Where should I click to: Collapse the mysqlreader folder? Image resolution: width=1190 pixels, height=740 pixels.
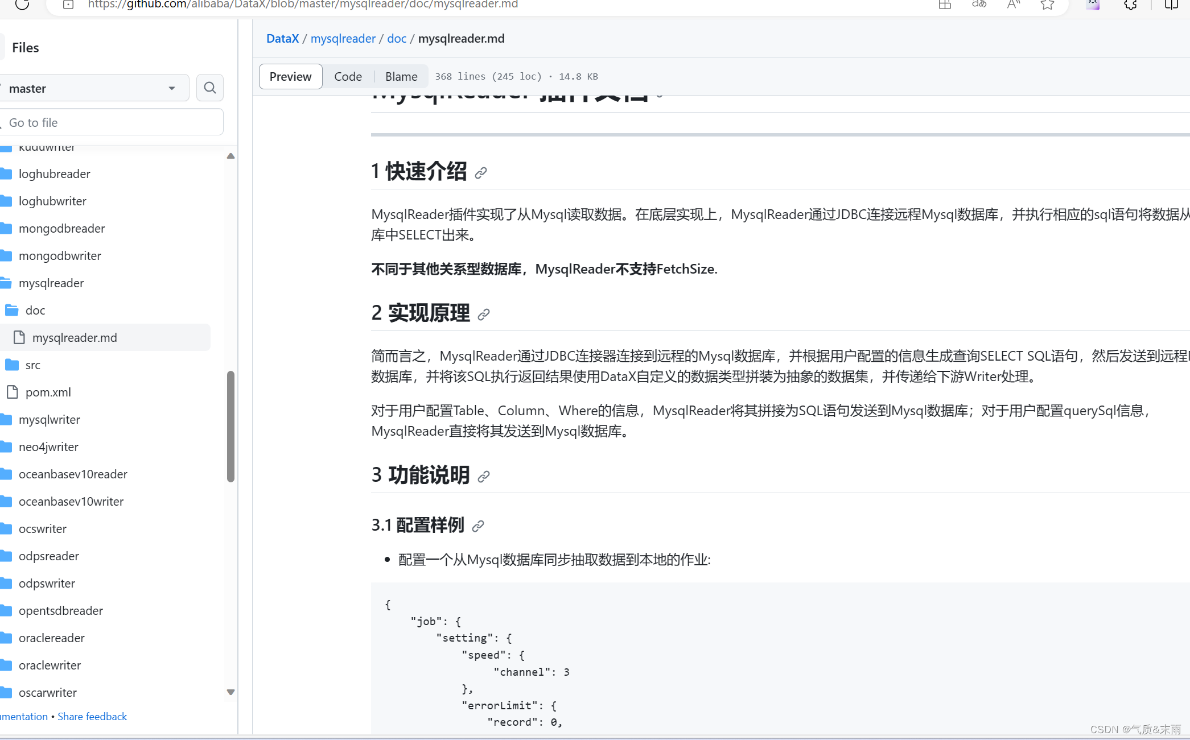click(51, 283)
